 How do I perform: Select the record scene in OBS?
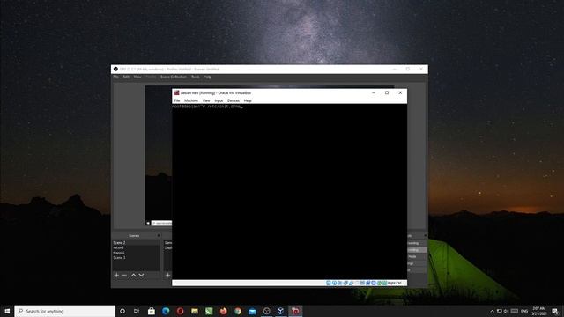[x=136, y=247]
